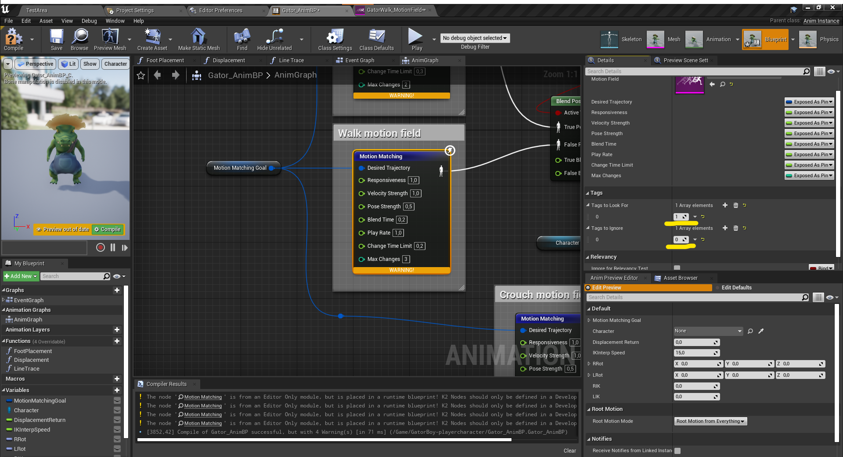Open Root Motion Mode dropdown

point(710,421)
